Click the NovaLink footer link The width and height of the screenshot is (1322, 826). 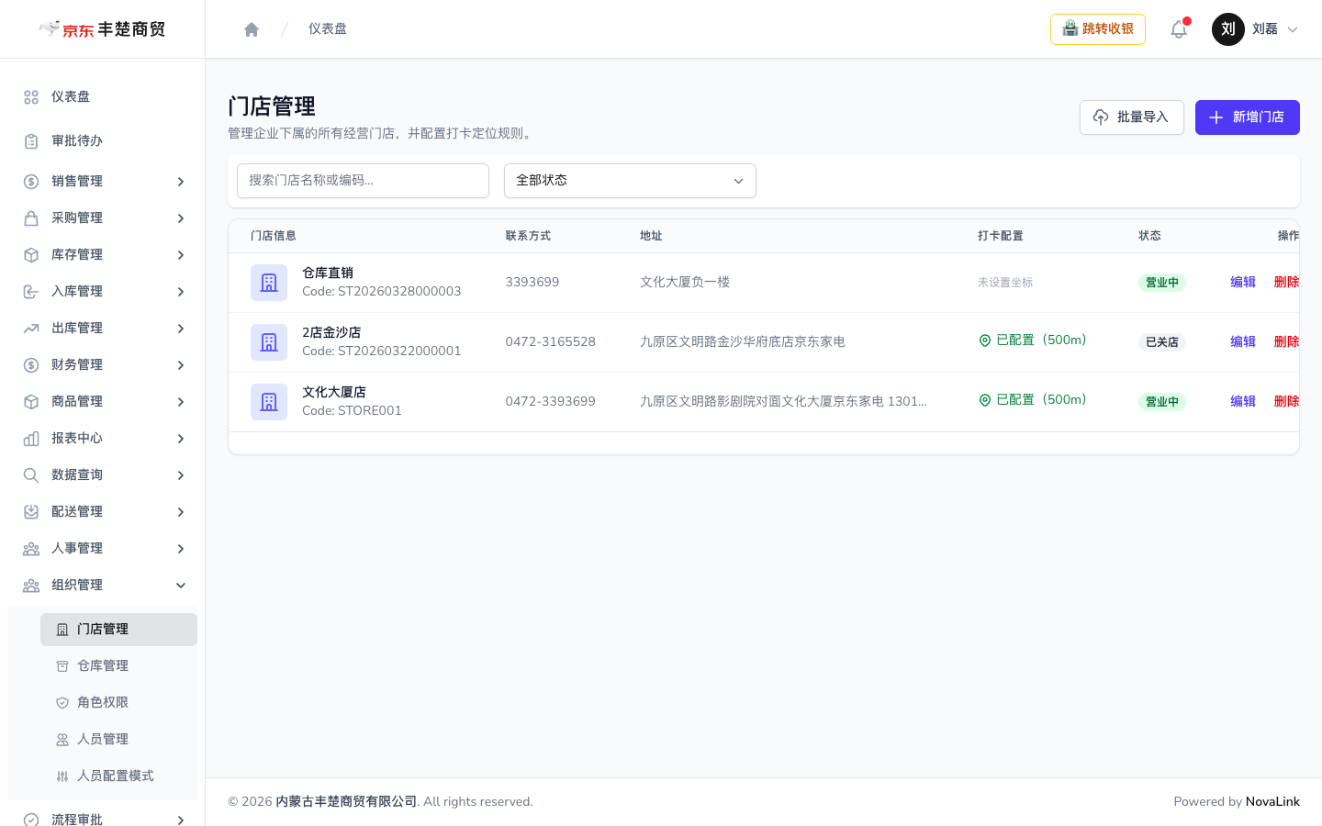(x=1272, y=802)
